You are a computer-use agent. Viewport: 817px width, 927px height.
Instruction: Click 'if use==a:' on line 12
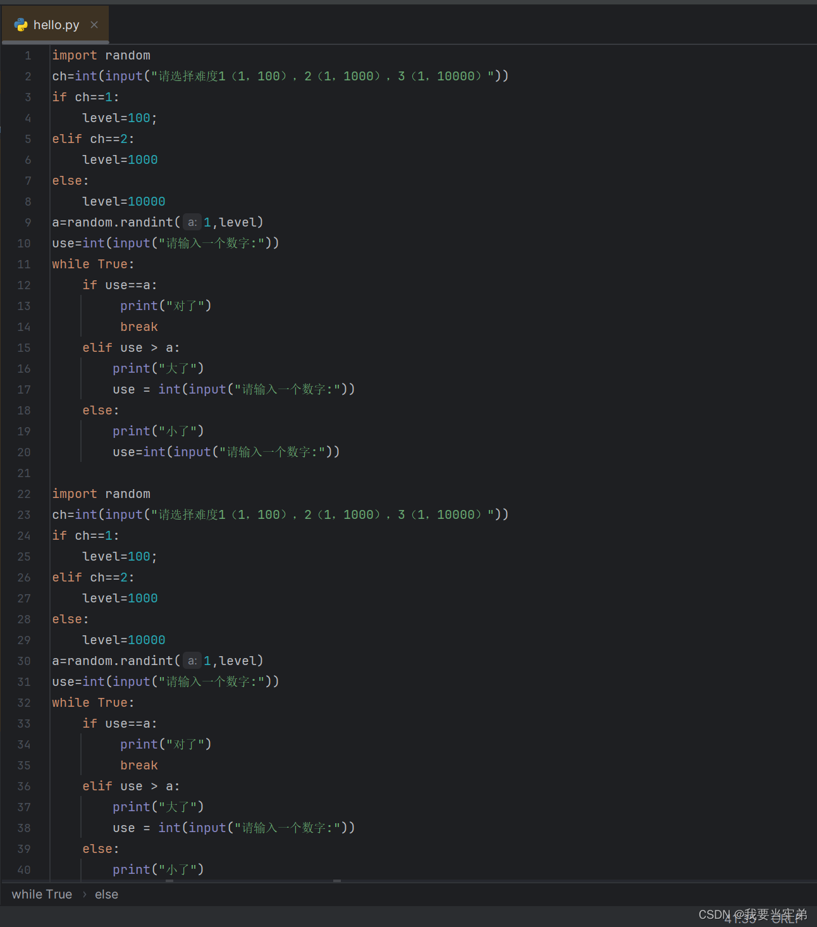(x=120, y=285)
